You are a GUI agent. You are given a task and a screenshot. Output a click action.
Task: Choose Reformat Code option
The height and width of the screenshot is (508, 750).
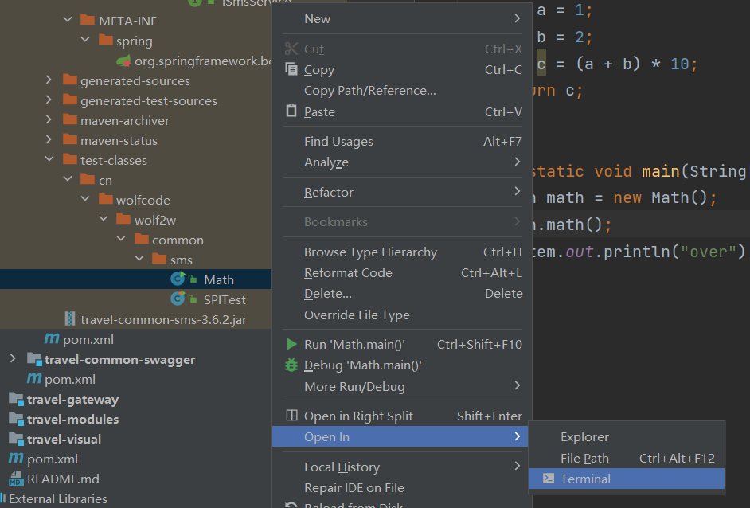coord(402,272)
